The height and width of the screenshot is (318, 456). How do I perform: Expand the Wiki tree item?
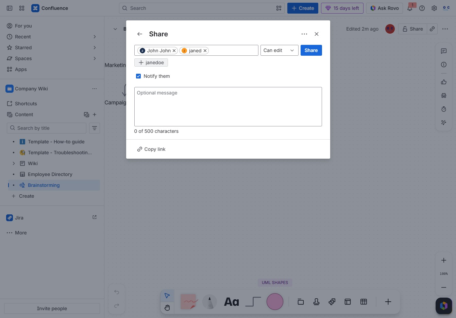(14, 163)
